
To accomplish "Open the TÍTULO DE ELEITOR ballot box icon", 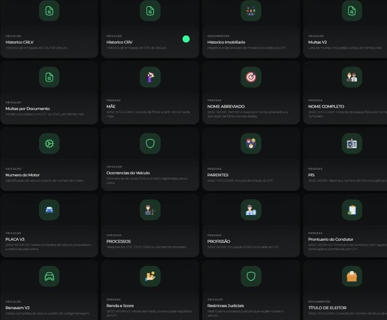I will pos(352,276).
